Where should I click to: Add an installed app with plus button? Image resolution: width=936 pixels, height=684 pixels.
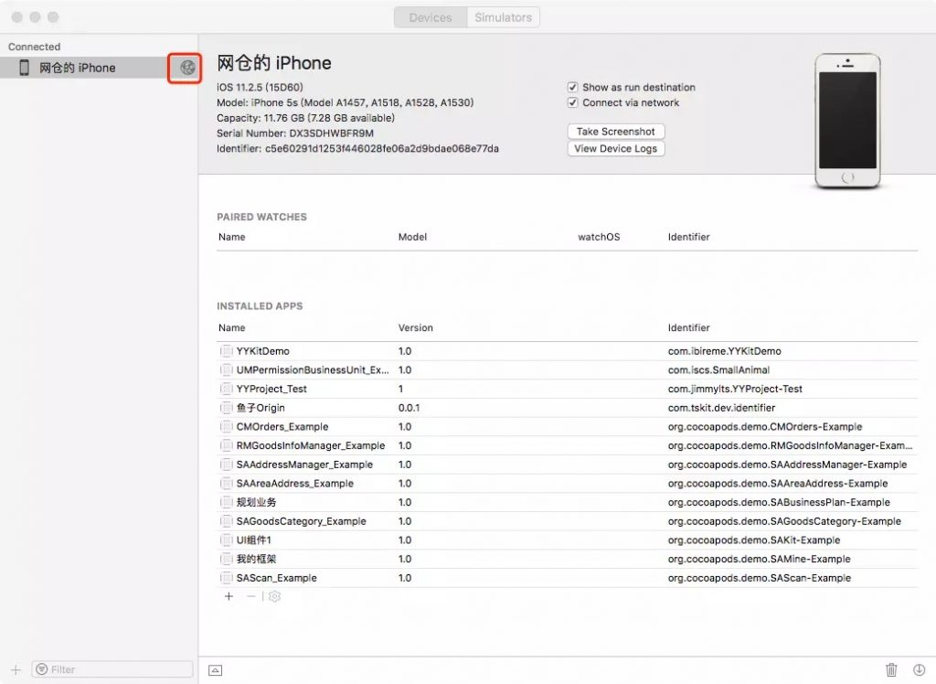[229, 596]
